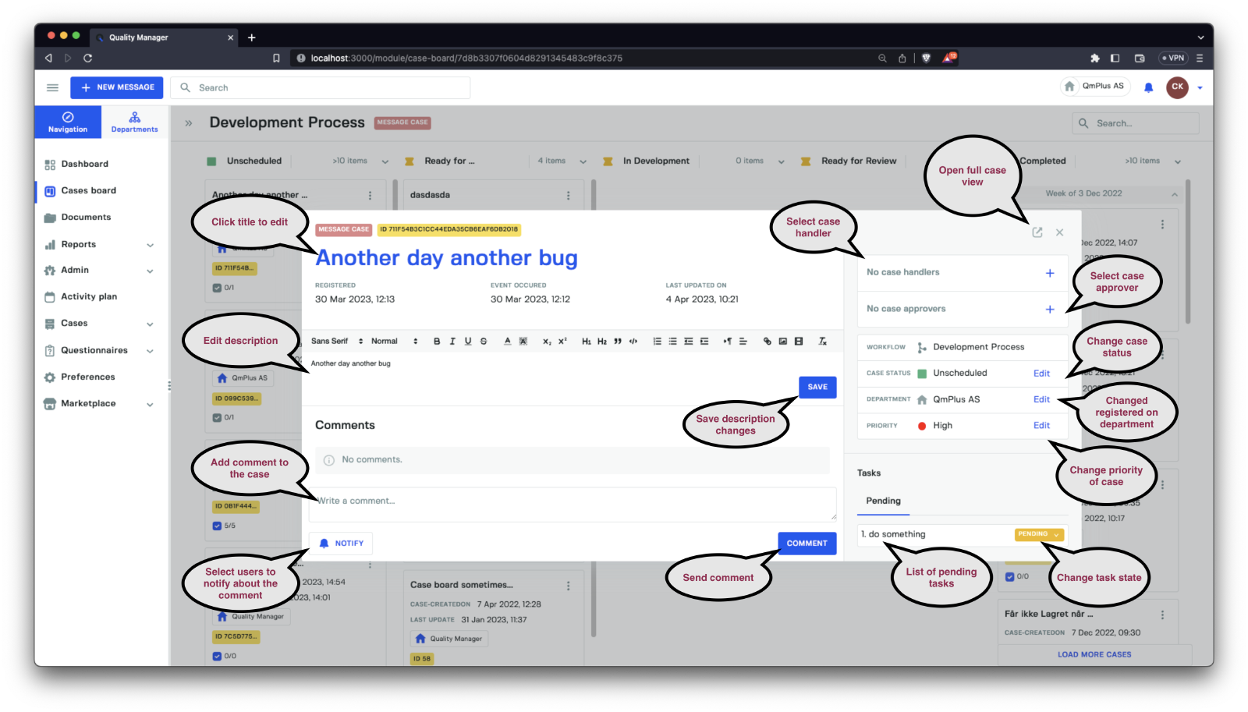
Task: Click SAVE to save the description
Action: 817,387
